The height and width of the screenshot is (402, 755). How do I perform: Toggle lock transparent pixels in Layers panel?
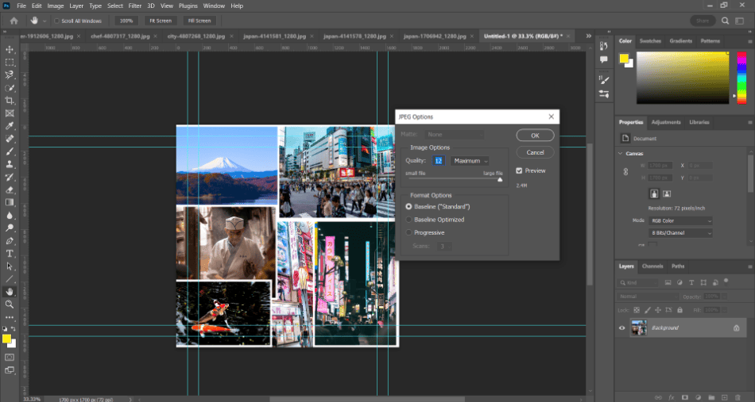(637, 310)
